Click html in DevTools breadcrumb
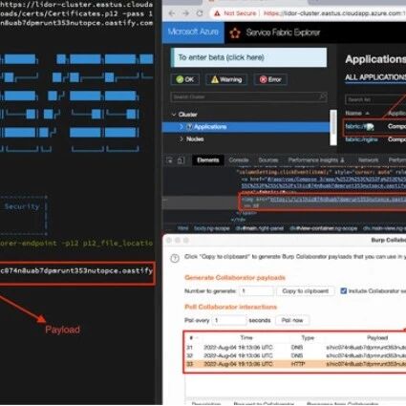Screen dimensions: 406x406 click(182, 228)
